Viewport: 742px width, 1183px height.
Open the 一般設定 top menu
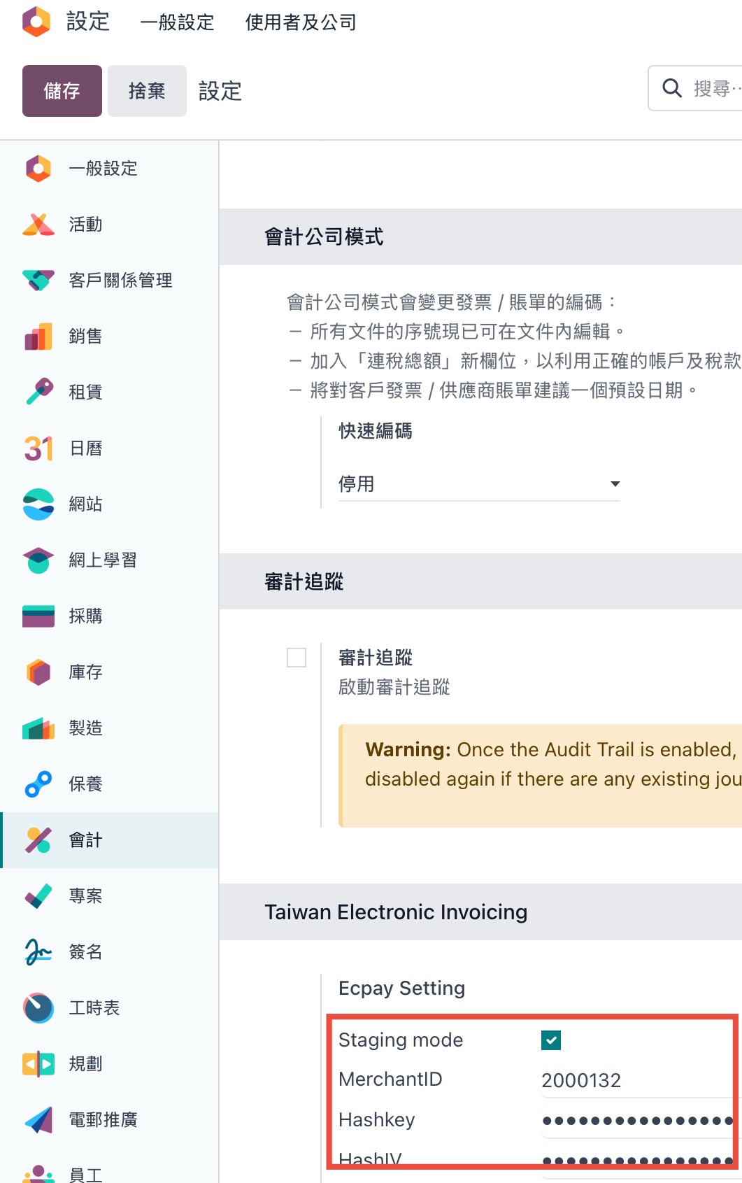[x=177, y=22]
